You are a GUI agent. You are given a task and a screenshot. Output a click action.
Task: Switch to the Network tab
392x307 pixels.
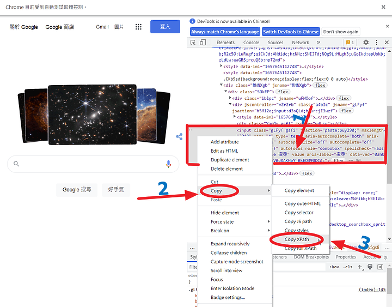[x=301, y=43]
